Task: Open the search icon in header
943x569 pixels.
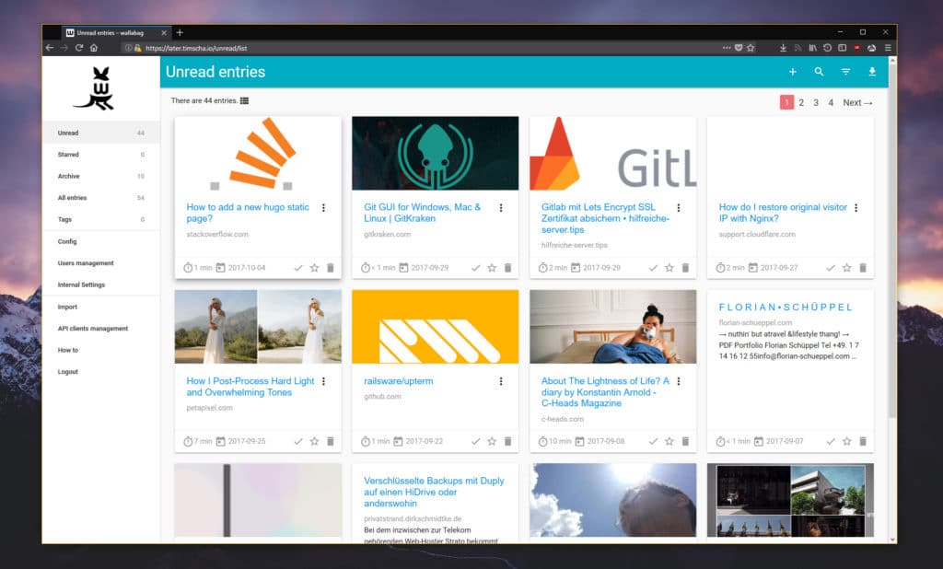Action: pyautogui.click(x=819, y=72)
